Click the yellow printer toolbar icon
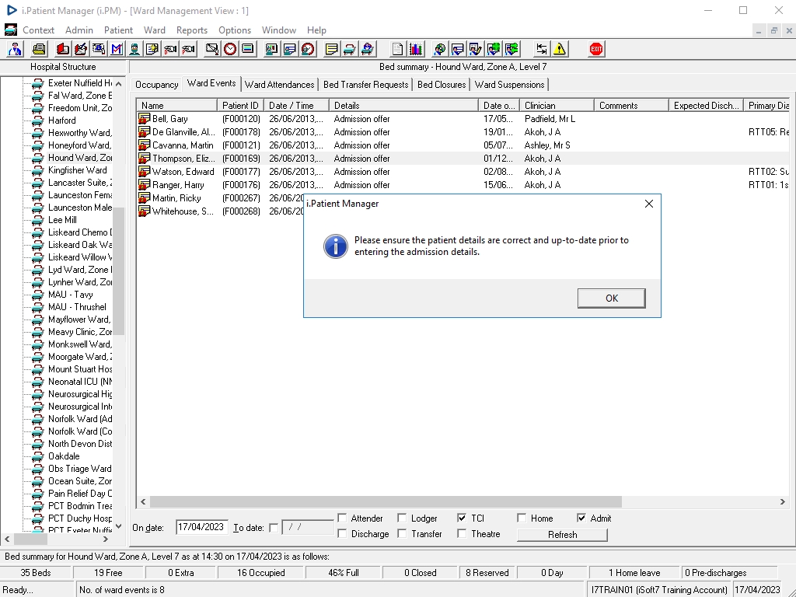 39,49
